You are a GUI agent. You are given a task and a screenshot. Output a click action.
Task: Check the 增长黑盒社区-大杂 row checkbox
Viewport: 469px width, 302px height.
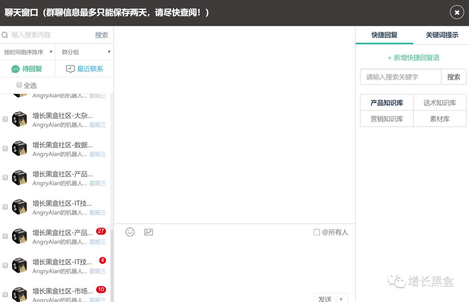coord(5,119)
